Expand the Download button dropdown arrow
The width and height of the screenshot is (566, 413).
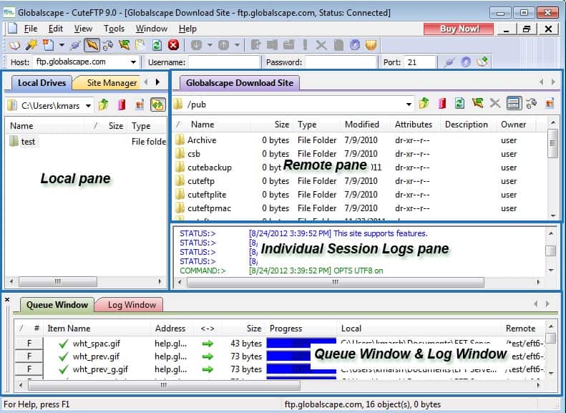[x=210, y=45]
